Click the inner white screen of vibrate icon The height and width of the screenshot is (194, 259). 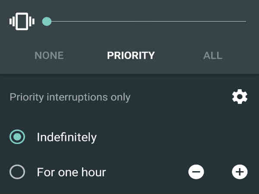click(22, 22)
